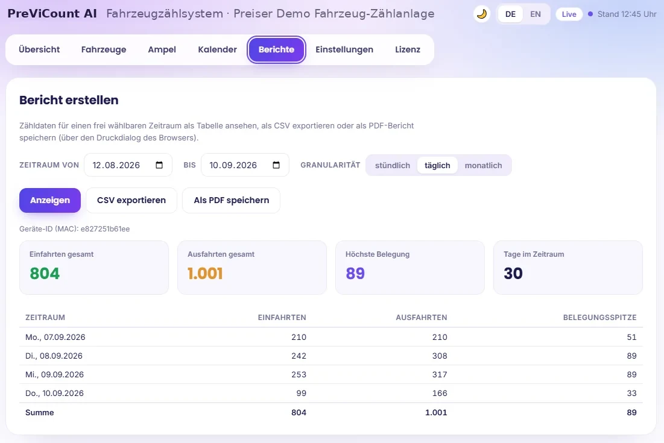Screen dimensions: 664x443
Task: Toggle dark mode with moon icon
Action: (x=481, y=14)
